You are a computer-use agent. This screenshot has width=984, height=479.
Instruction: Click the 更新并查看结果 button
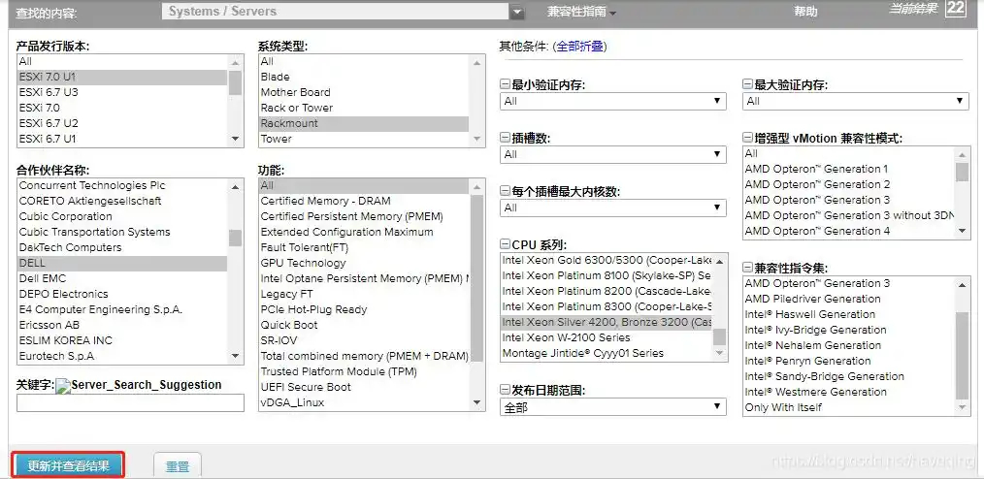click(68, 465)
